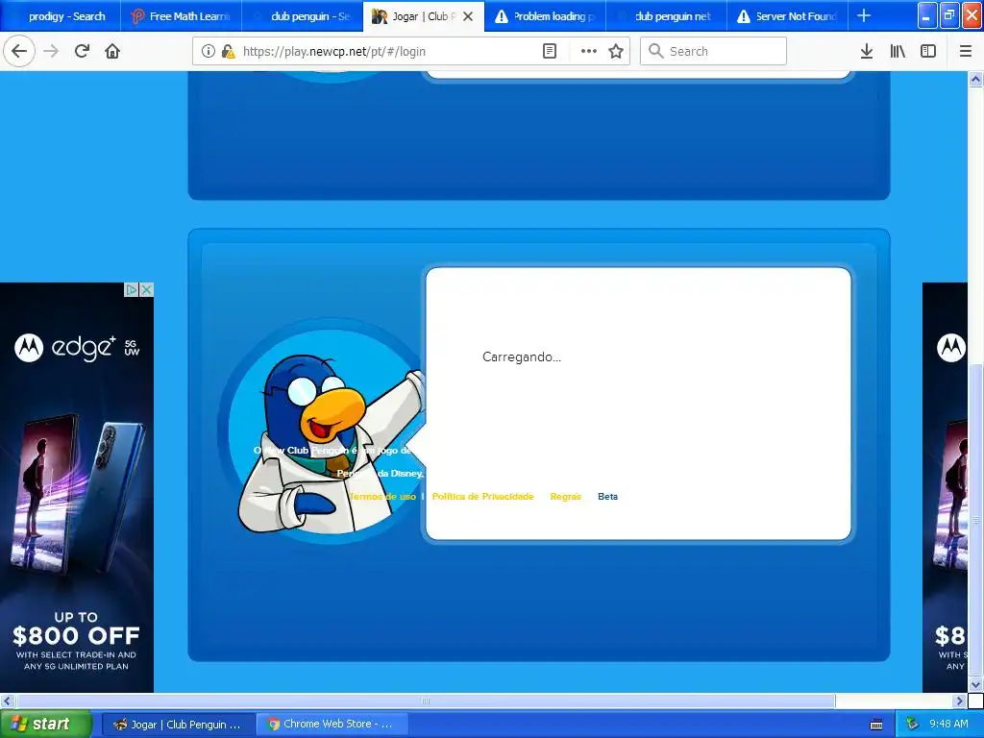Viewport: 984px width, 738px height.
Task: Minimize the browser window
Action: 927,15
